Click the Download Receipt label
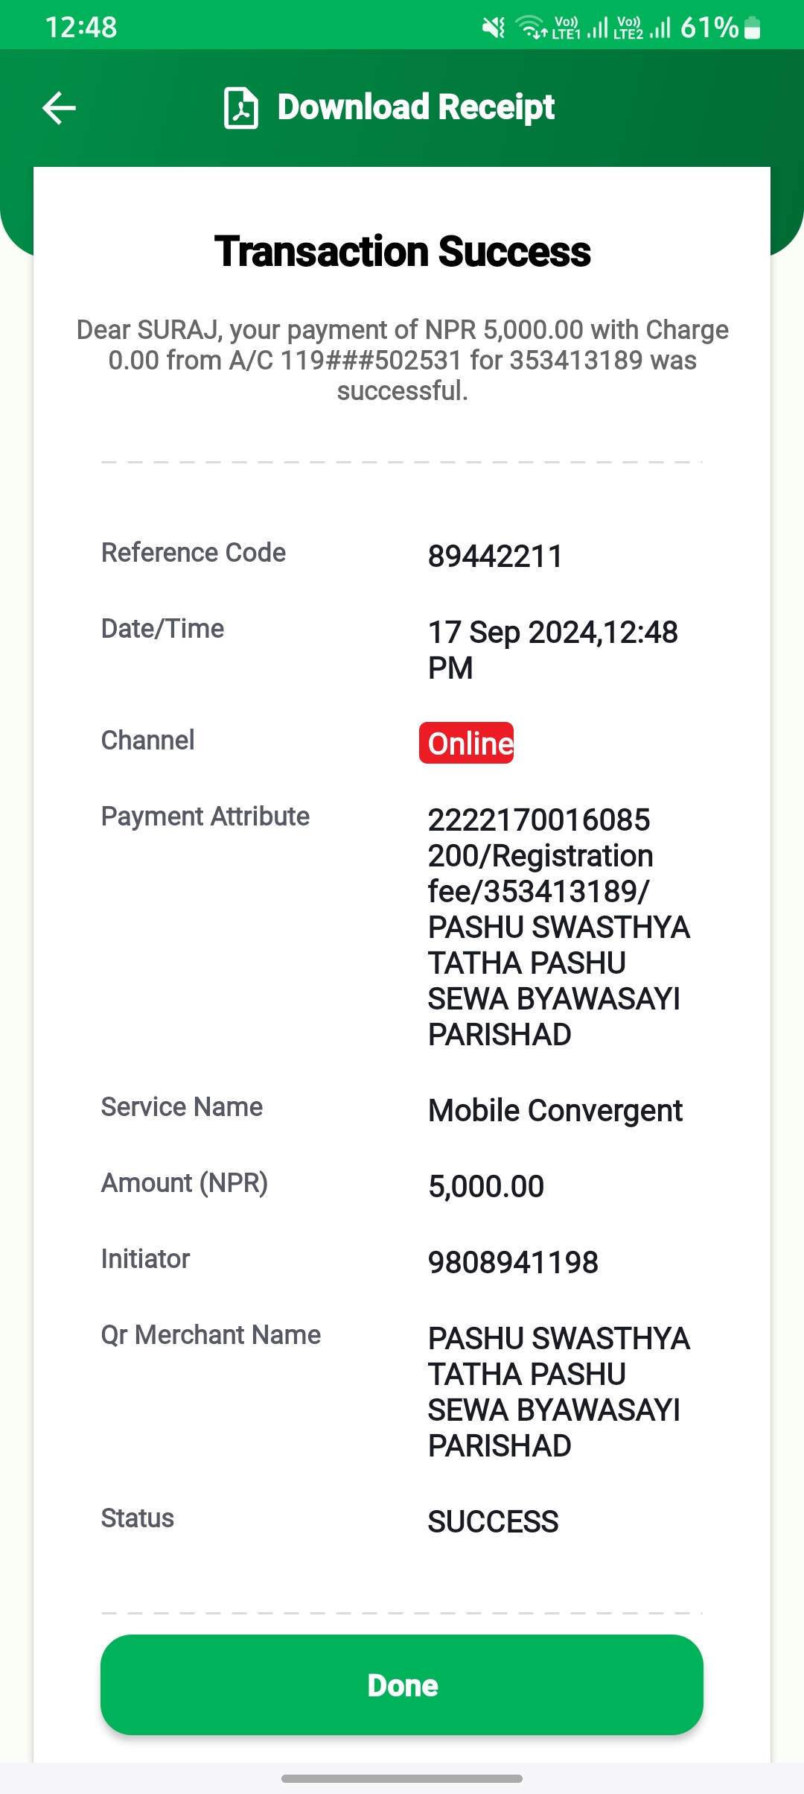The image size is (804, 1794). (x=416, y=107)
